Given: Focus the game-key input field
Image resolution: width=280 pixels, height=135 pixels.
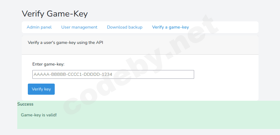Looking at the screenshot, I should (x=113, y=74).
